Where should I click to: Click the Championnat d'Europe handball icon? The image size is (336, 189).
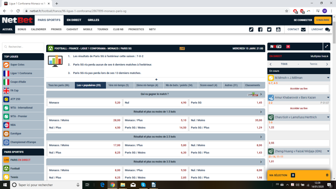6,142
